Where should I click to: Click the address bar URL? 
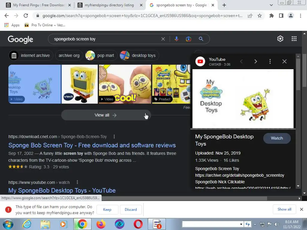[142, 16]
